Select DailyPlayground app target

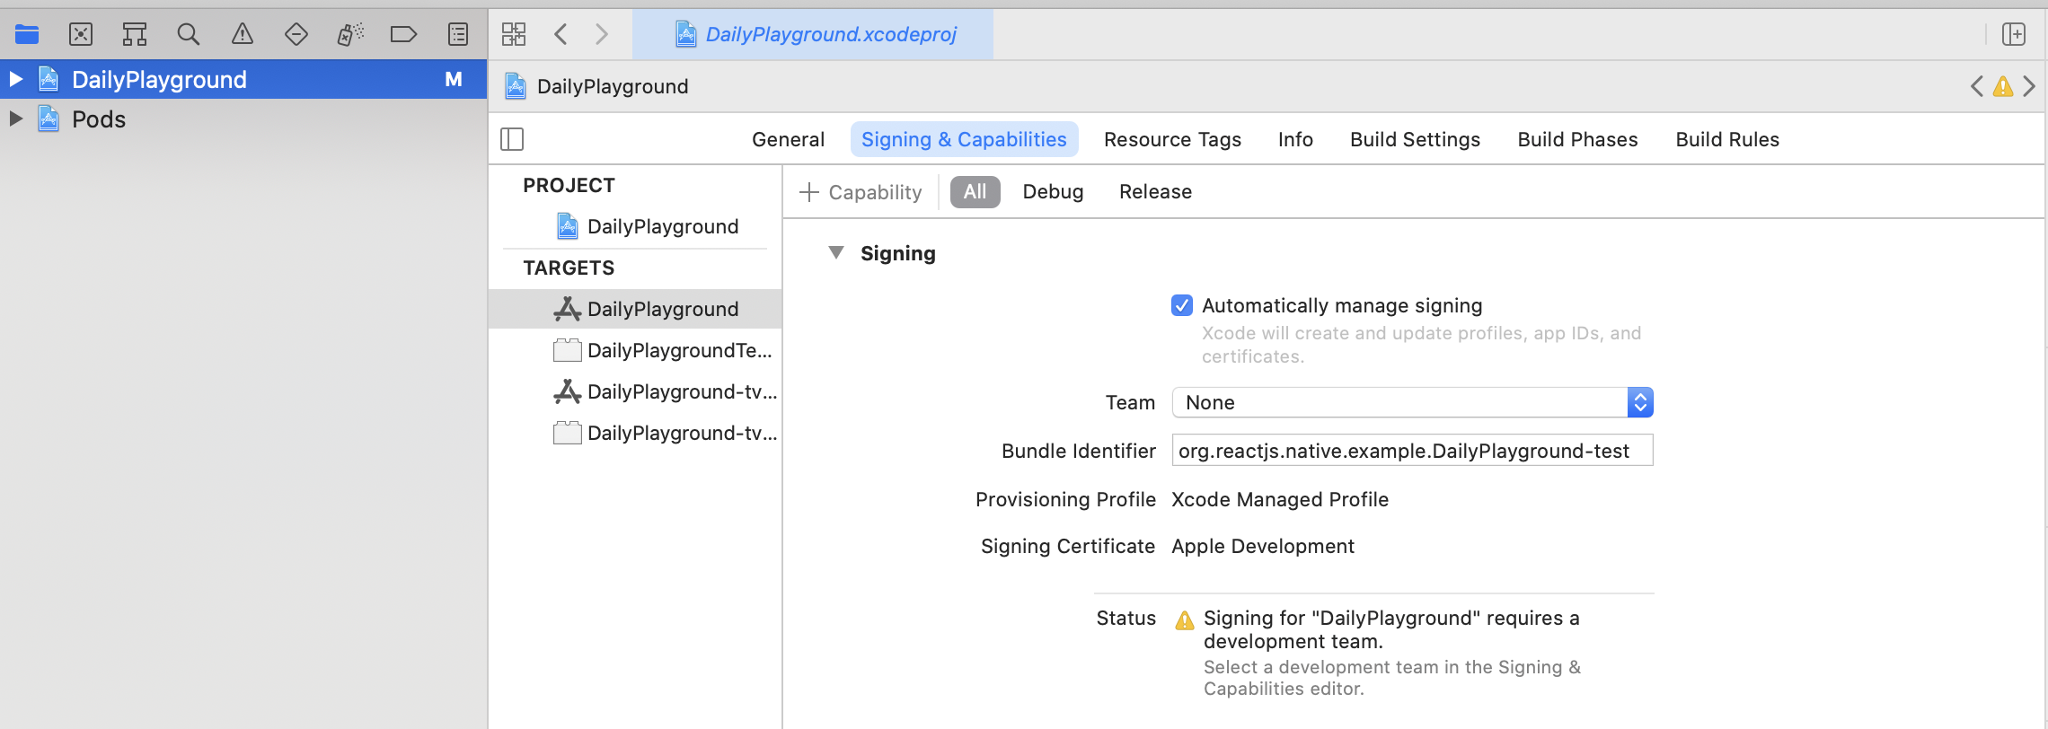point(636,309)
